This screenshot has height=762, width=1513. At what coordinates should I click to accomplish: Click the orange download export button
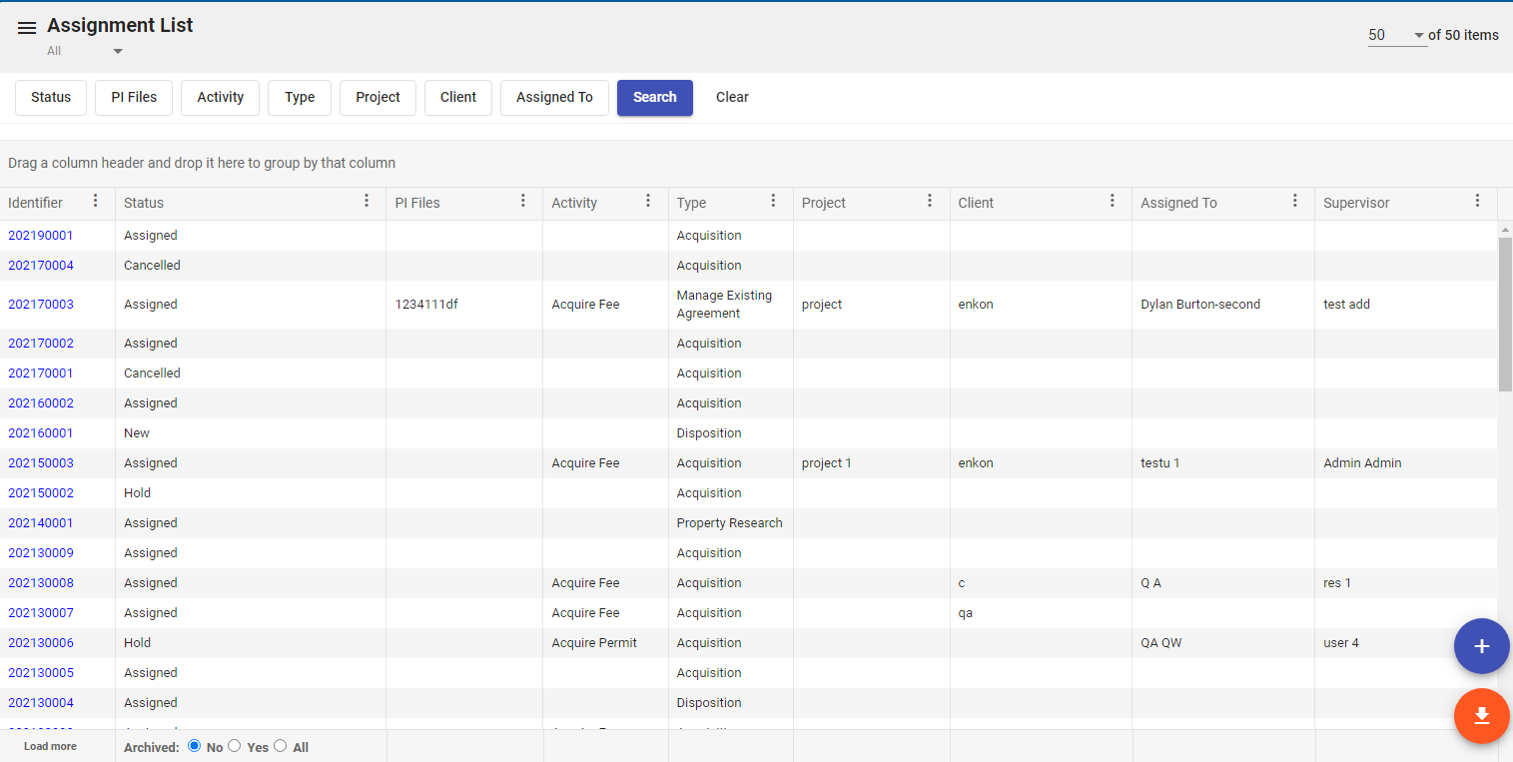(x=1481, y=716)
